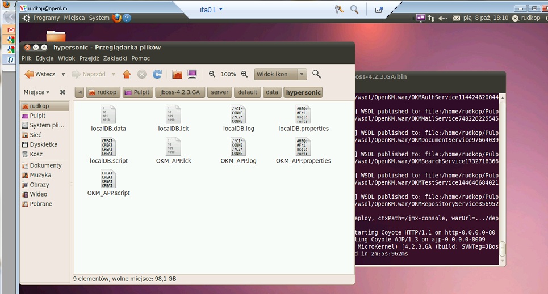Select Dokumenty in the sidebar
This screenshot has width=548, height=294.
45,165
